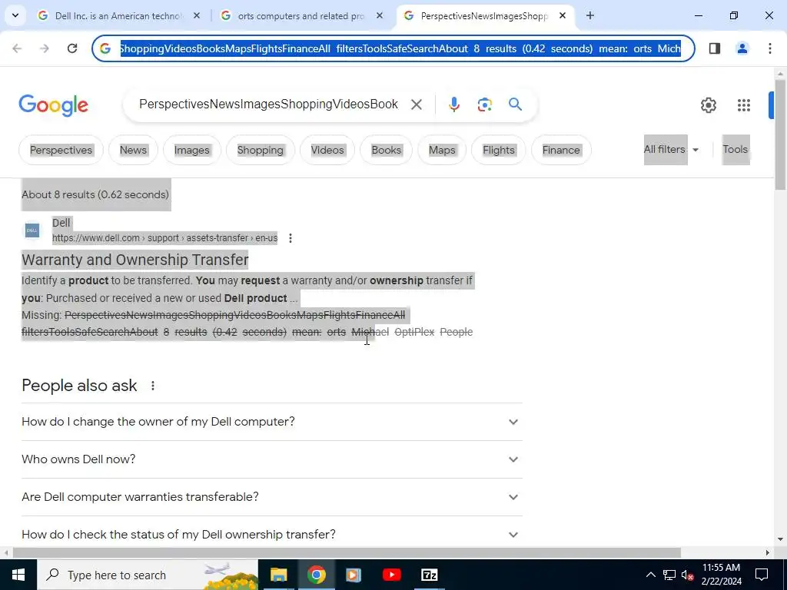
Task: Click the network tray icon
Action: coord(669,575)
